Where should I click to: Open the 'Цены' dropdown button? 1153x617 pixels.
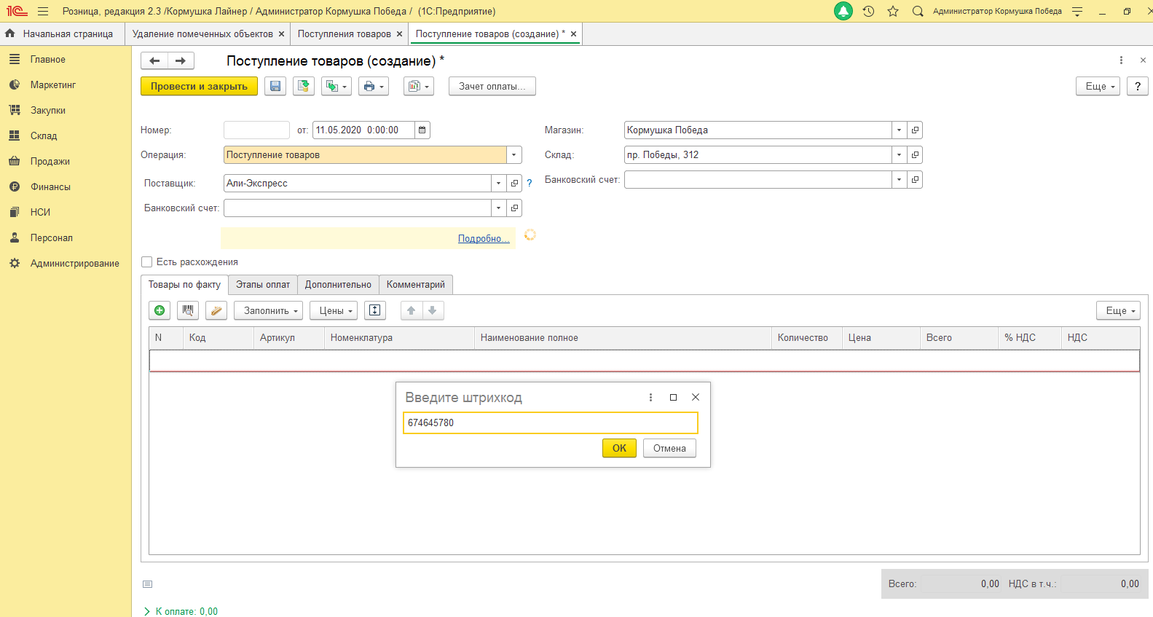point(334,310)
